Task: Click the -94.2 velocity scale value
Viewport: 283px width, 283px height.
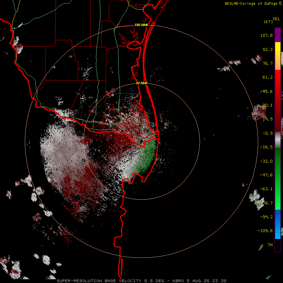Action: coord(266,217)
